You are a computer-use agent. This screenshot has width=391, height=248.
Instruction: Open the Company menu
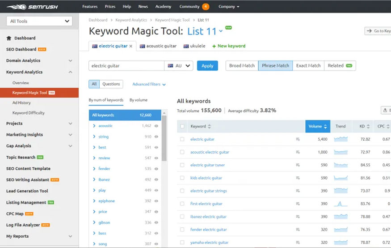point(229,7)
